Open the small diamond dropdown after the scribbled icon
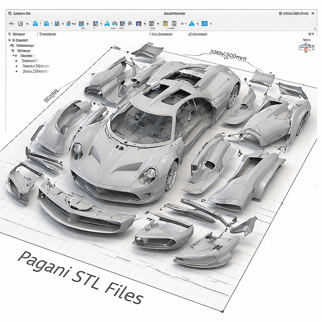The height and width of the screenshot is (321, 321). coord(28,24)
